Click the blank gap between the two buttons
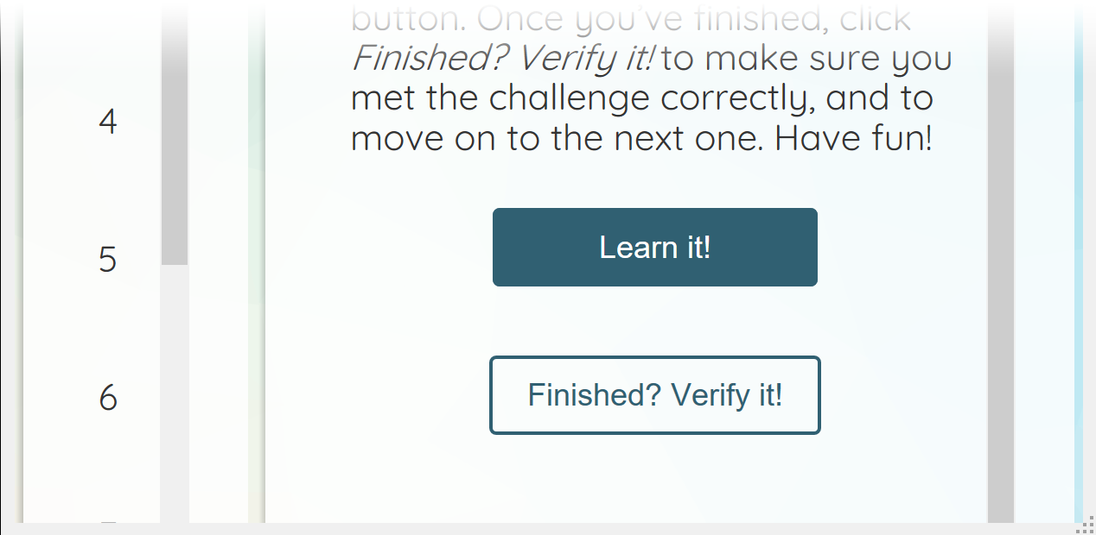 point(654,321)
